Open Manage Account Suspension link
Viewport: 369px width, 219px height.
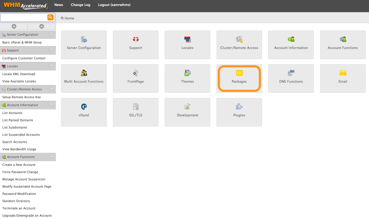[24, 179]
